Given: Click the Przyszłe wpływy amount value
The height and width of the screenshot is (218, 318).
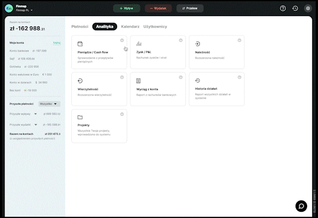Looking at the screenshot, I should point(52,114).
